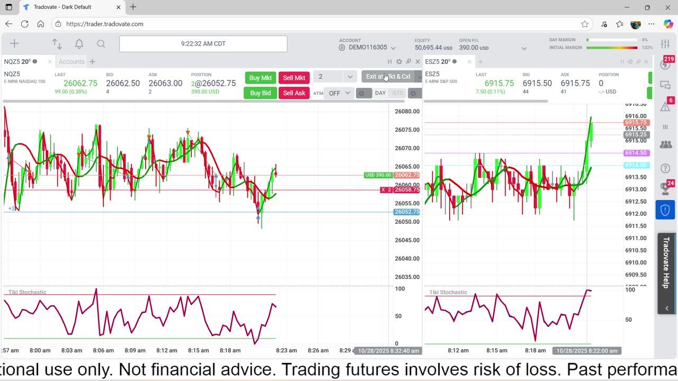Select GTC time in force

pos(398,93)
